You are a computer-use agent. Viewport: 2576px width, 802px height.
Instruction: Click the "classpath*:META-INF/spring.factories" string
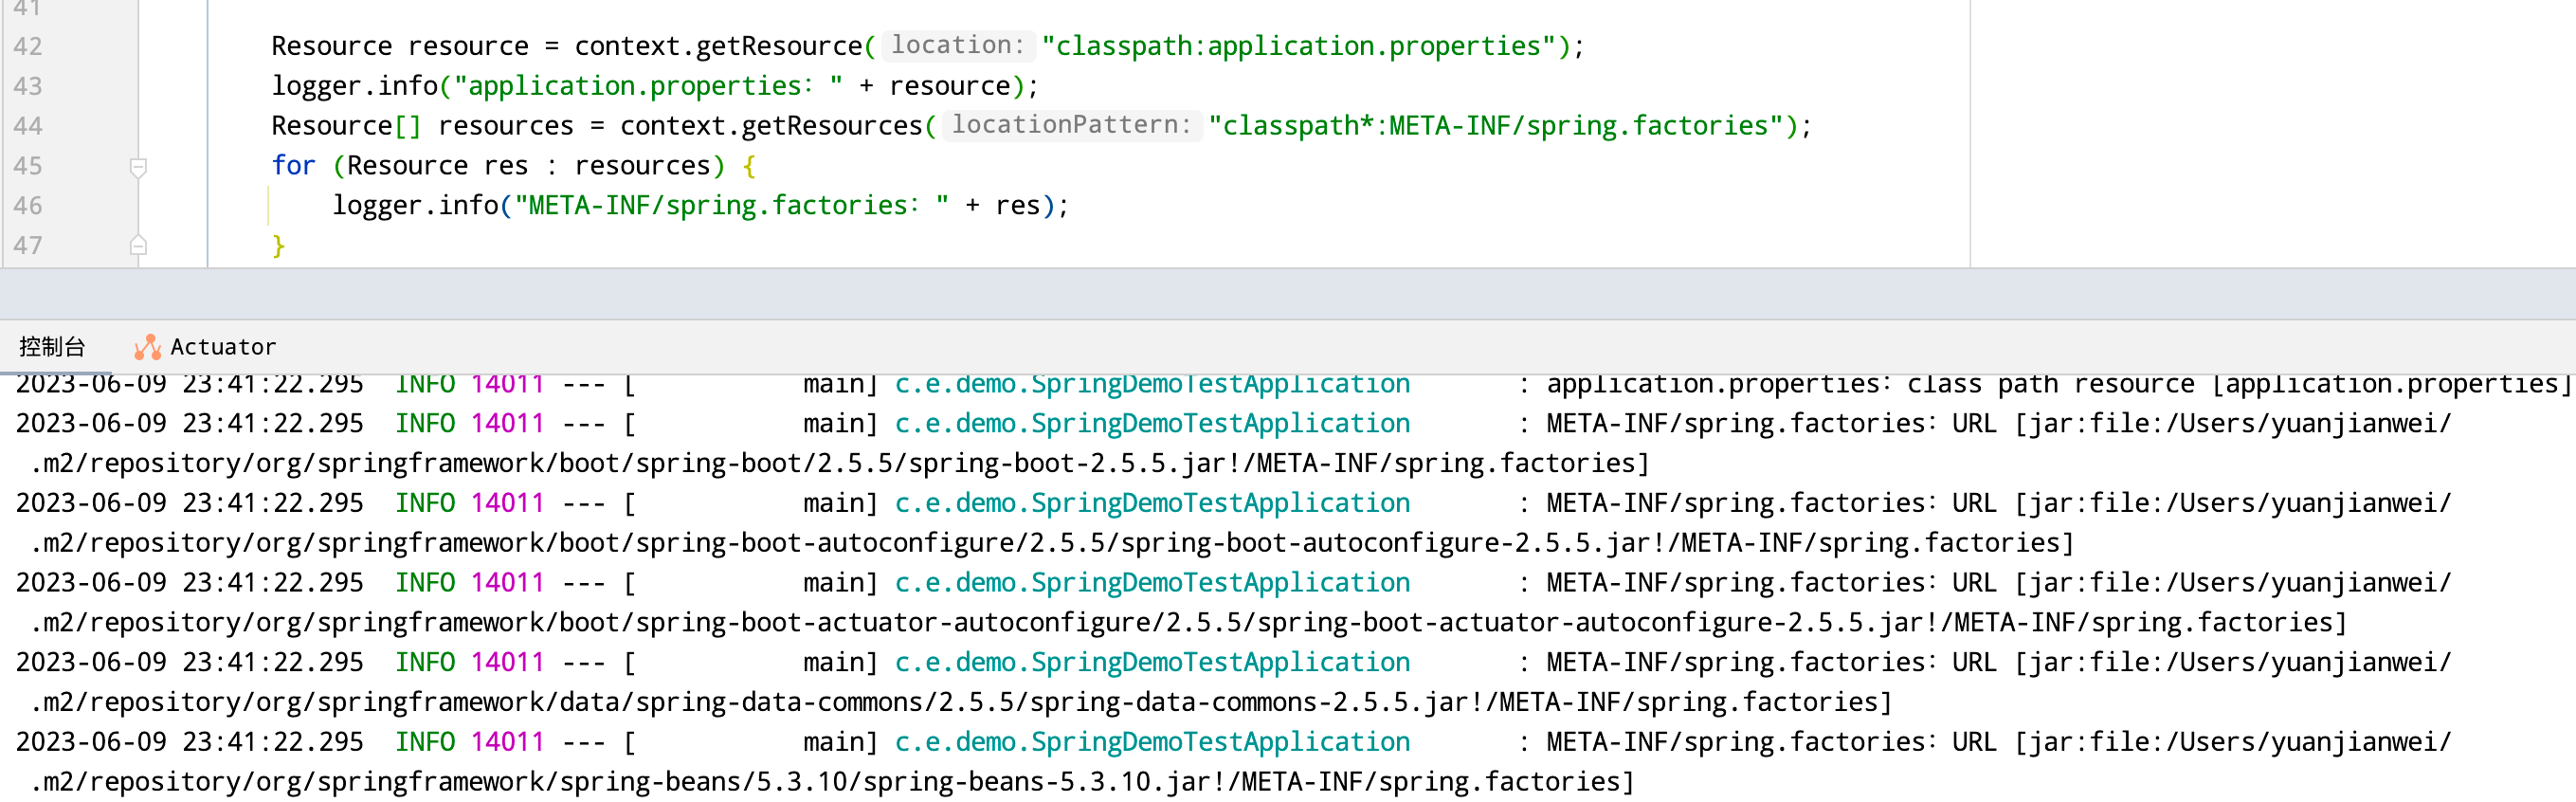pos(1495,126)
